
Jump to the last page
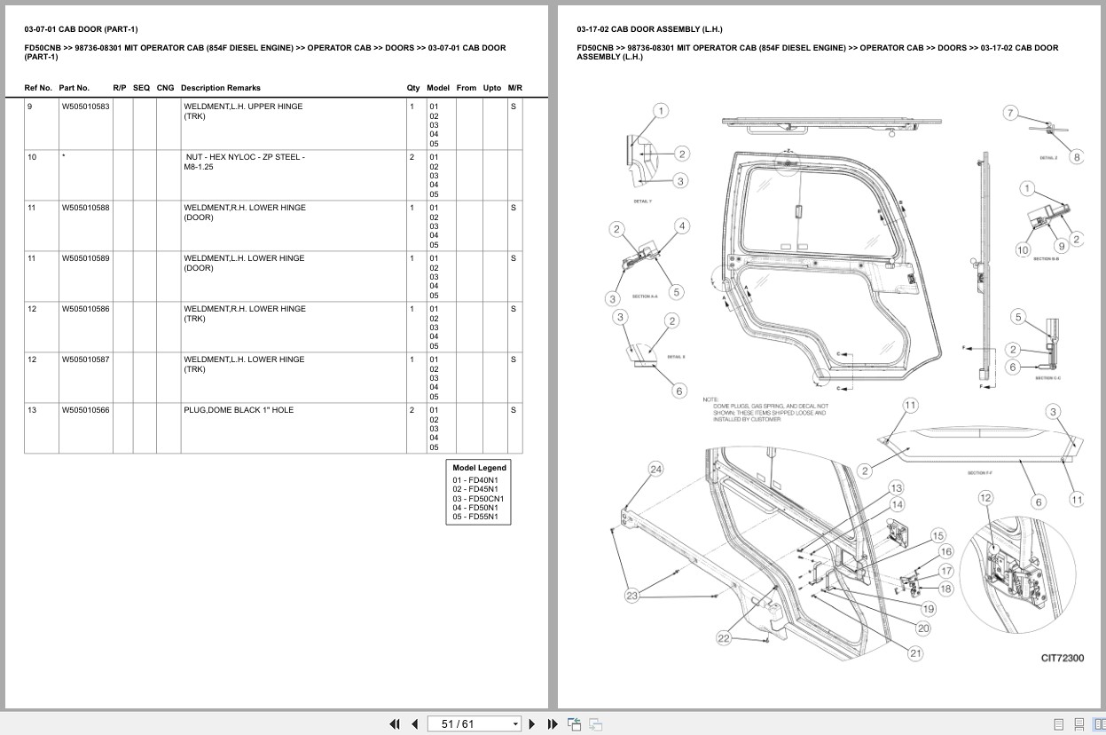553,724
